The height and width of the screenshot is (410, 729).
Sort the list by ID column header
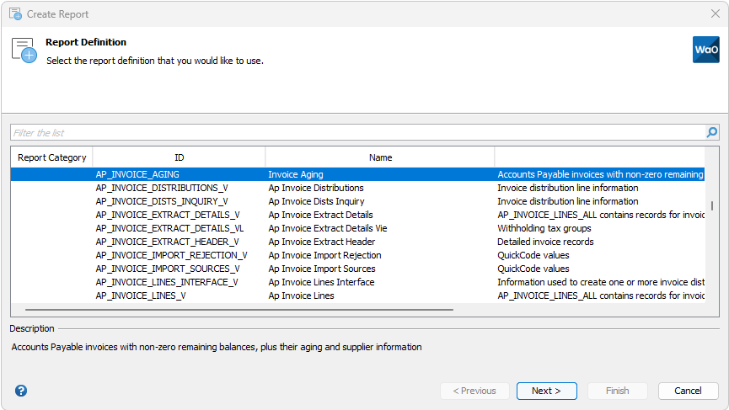(x=179, y=157)
